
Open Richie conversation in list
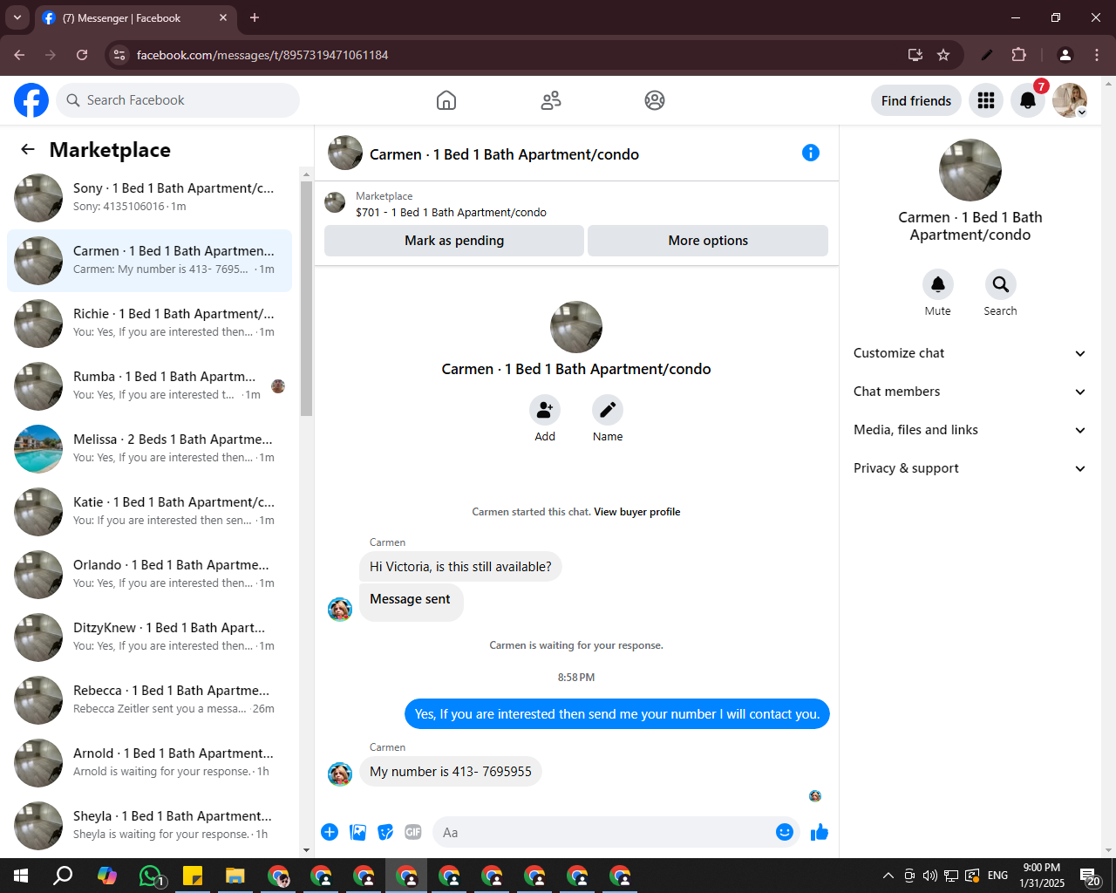(149, 324)
